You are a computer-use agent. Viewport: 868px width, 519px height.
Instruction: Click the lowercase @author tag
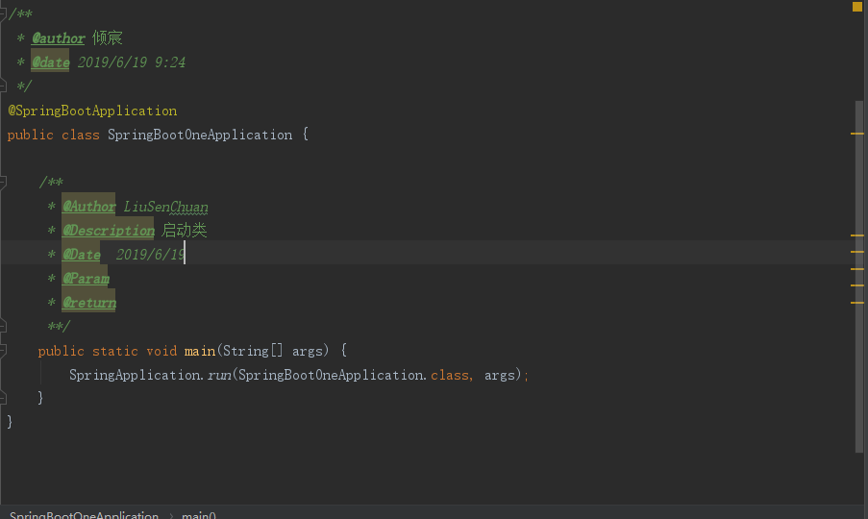point(58,38)
